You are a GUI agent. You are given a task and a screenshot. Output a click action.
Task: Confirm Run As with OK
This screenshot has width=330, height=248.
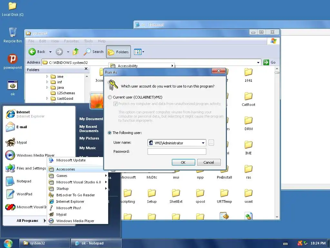tap(183, 162)
